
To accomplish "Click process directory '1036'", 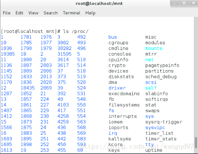I will click(6, 48).
